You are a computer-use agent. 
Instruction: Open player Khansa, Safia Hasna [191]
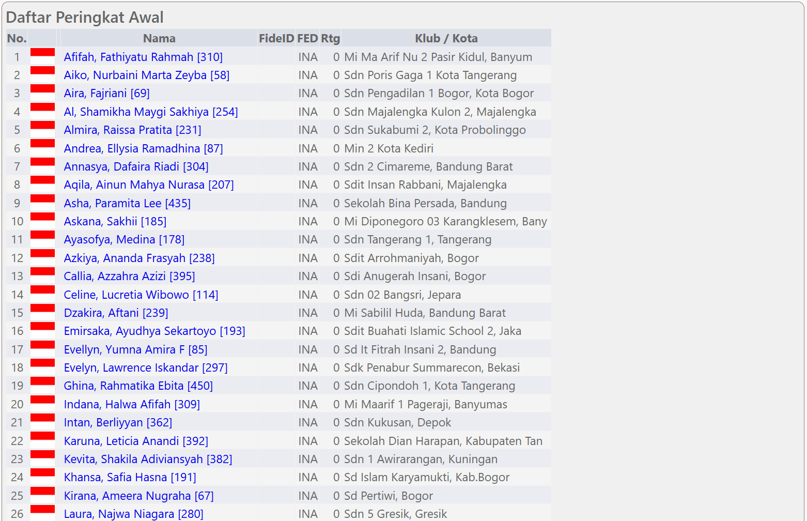[x=130, y=477]
